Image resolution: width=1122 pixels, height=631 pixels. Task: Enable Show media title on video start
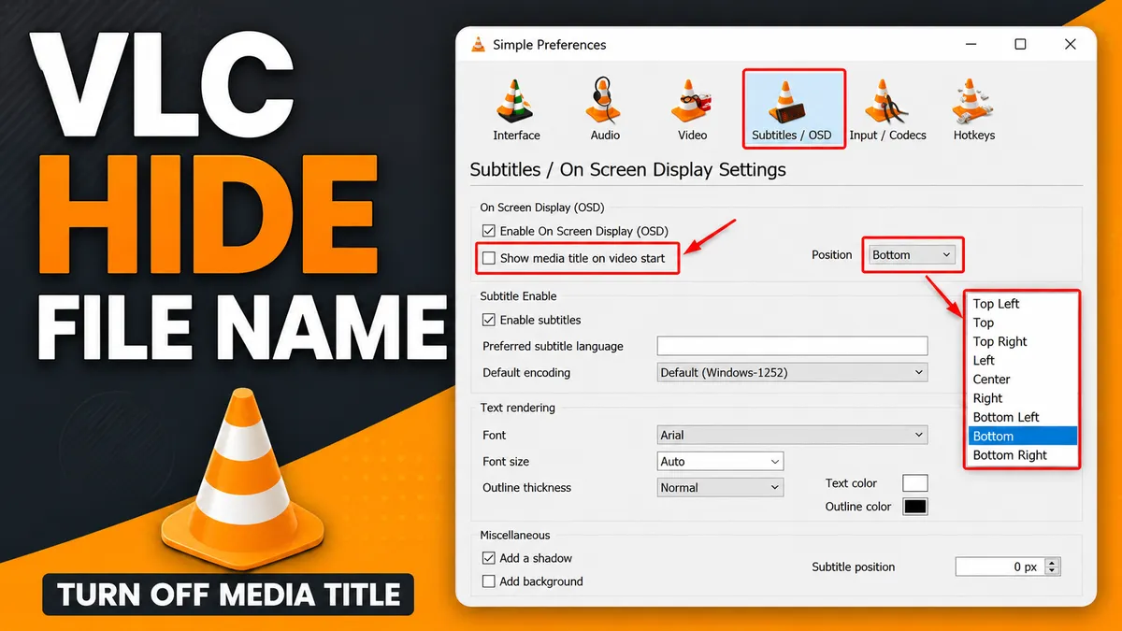click(488, 258)
